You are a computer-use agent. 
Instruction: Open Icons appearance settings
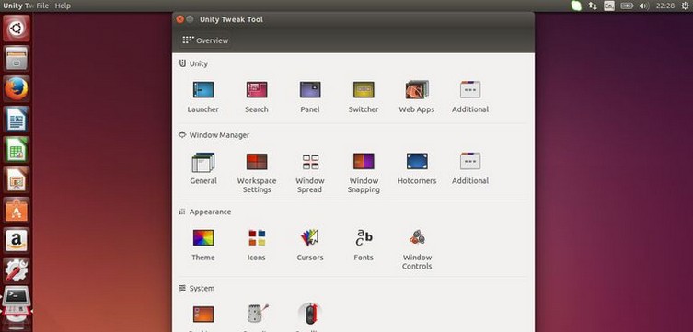coord(257,238)
